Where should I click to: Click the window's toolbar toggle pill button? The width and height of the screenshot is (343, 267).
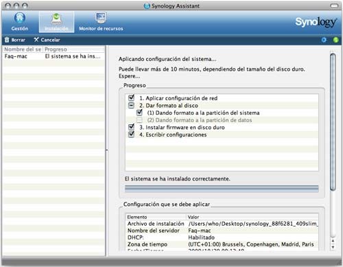click(x=334, y=5)
